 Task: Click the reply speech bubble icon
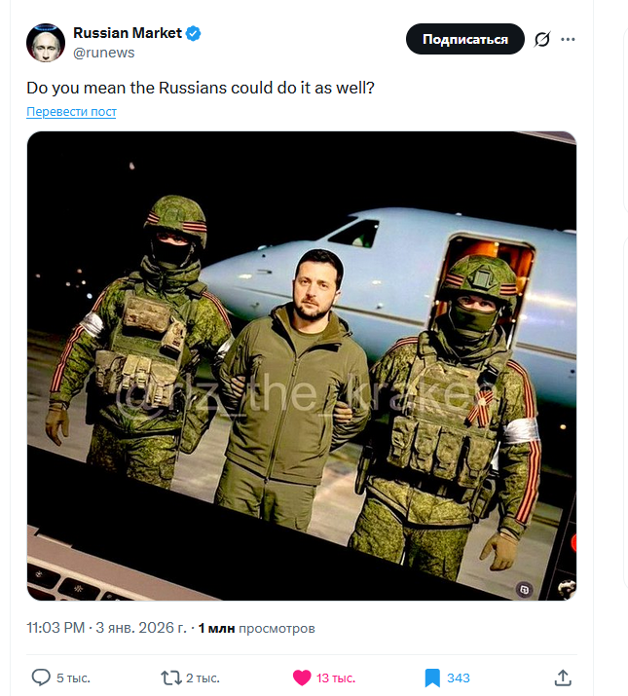point(41,678)
